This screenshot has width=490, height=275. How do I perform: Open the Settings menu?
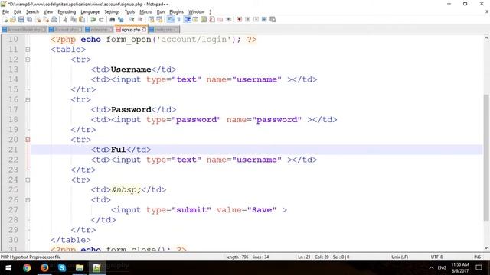click(x=112, y=12)
